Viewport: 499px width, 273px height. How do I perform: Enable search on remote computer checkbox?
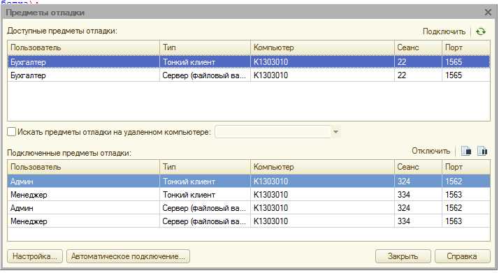(x=11, y=131)
